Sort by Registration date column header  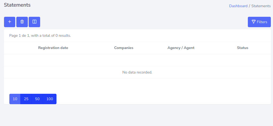53,48
